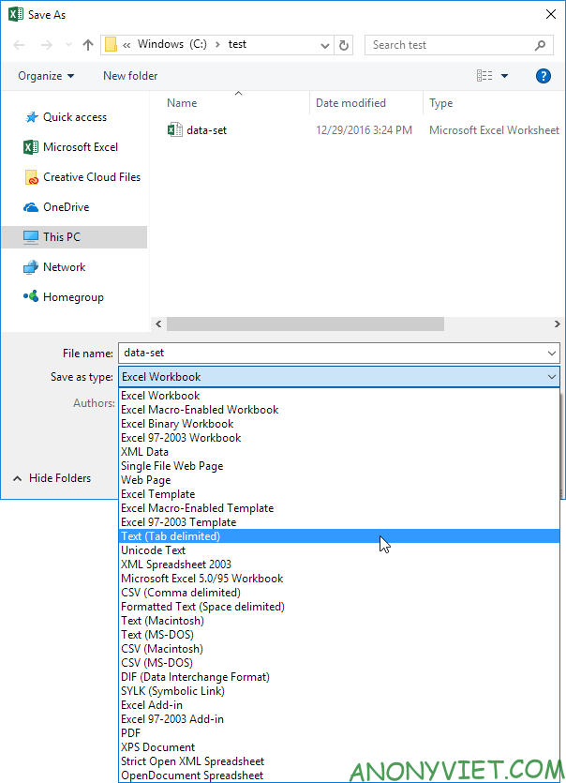566x783 pixels.
Task: Click the Help question mark icon
Action: (543, 76)
